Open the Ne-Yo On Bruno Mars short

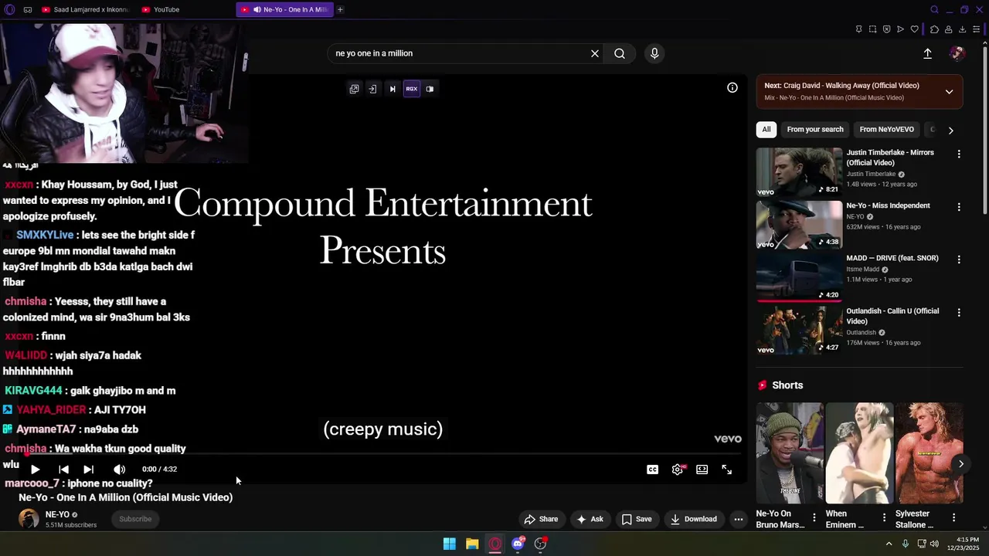pos(789,453)
